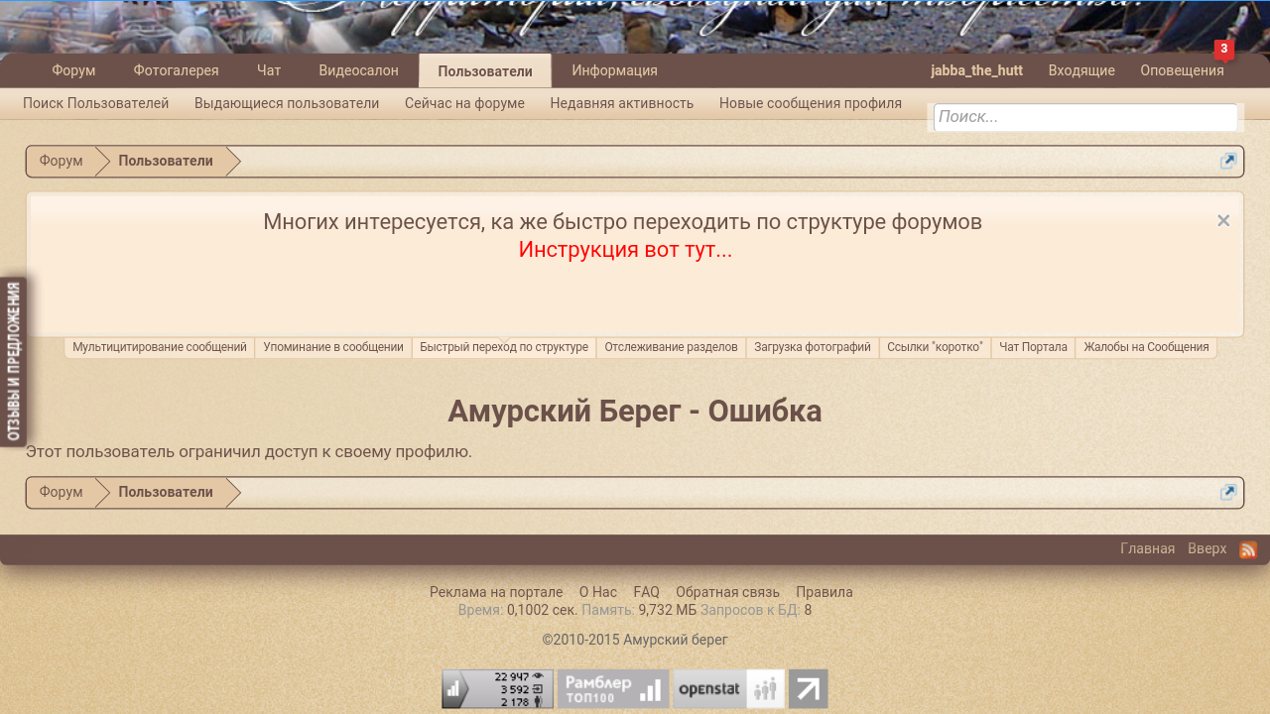Image resolution: width=1270 pixels, height=714 pixels.
Task: Select the Загрузка фотографий notice tab
Action: coord(813,347)
